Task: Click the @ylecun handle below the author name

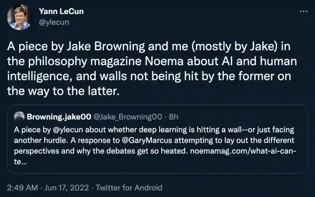Action: pos(54,22)
